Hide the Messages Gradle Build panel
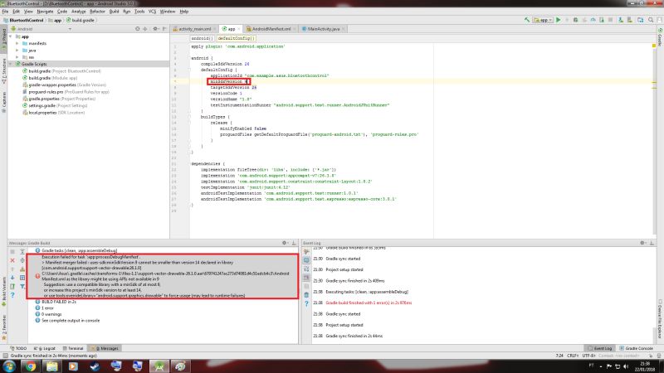Image resolution: width=664 pixels, height=373 pixels. click(x=294, y=243)
